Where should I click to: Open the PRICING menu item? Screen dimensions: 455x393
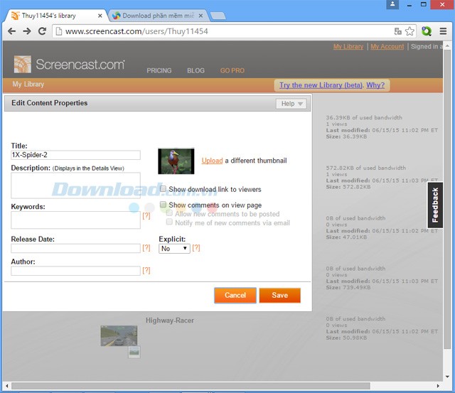click(x=159, y=70)
